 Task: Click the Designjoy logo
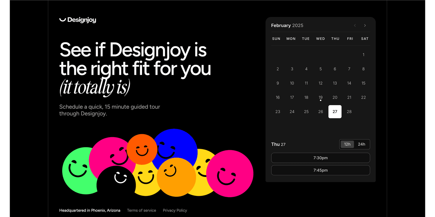coord(78,20)
